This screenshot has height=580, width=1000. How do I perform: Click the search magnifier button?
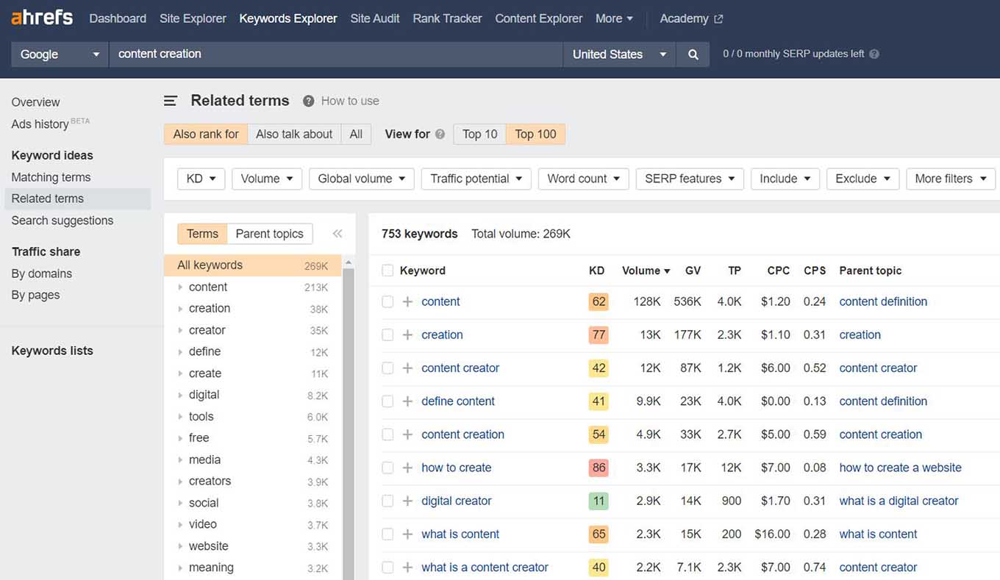[693, 54]
